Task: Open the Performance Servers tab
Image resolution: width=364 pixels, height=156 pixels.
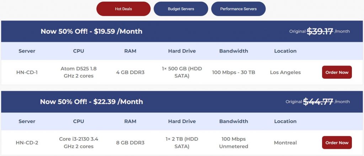Action: click(x=238, y=9)
